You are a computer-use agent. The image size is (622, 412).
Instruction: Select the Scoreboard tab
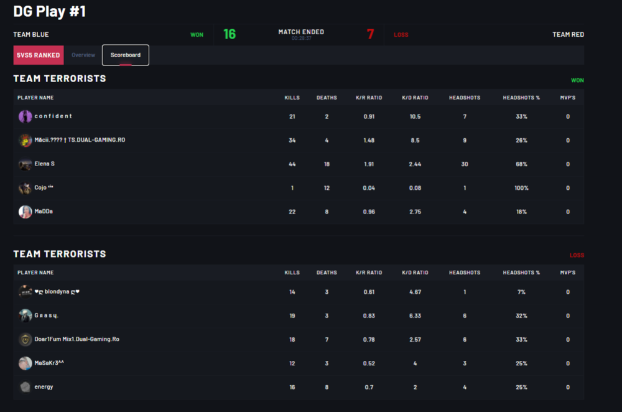click(126, 55)
